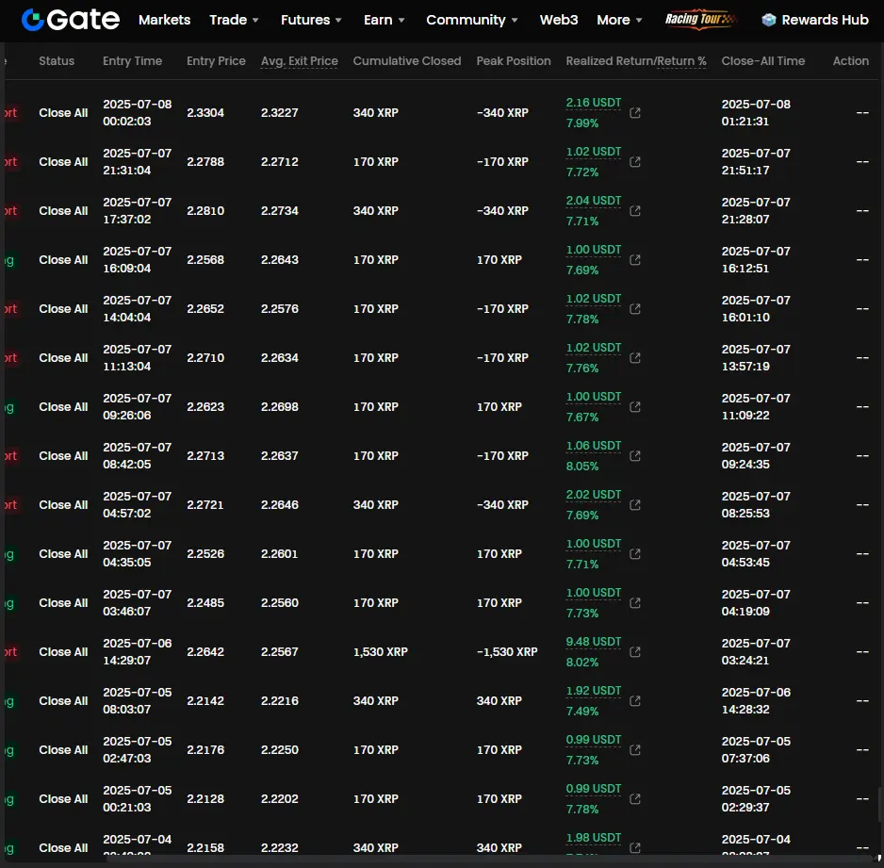
Task: Select close time 2025-07-08 01:21:31
Action: [x=756, y=113]
